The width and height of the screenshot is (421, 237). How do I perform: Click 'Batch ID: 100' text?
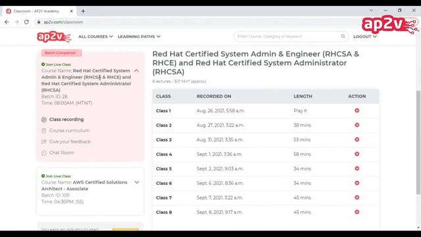[x=55, y=195]
